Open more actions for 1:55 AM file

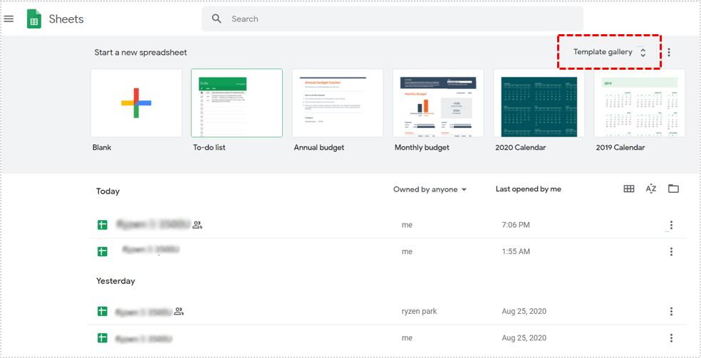pyautogui.click(x=670, y=252)
